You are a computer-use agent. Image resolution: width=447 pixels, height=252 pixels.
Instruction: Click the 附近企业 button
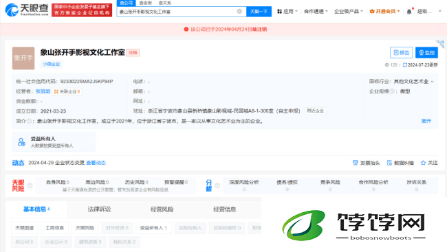pyautogui.click(x=315, y=111)
